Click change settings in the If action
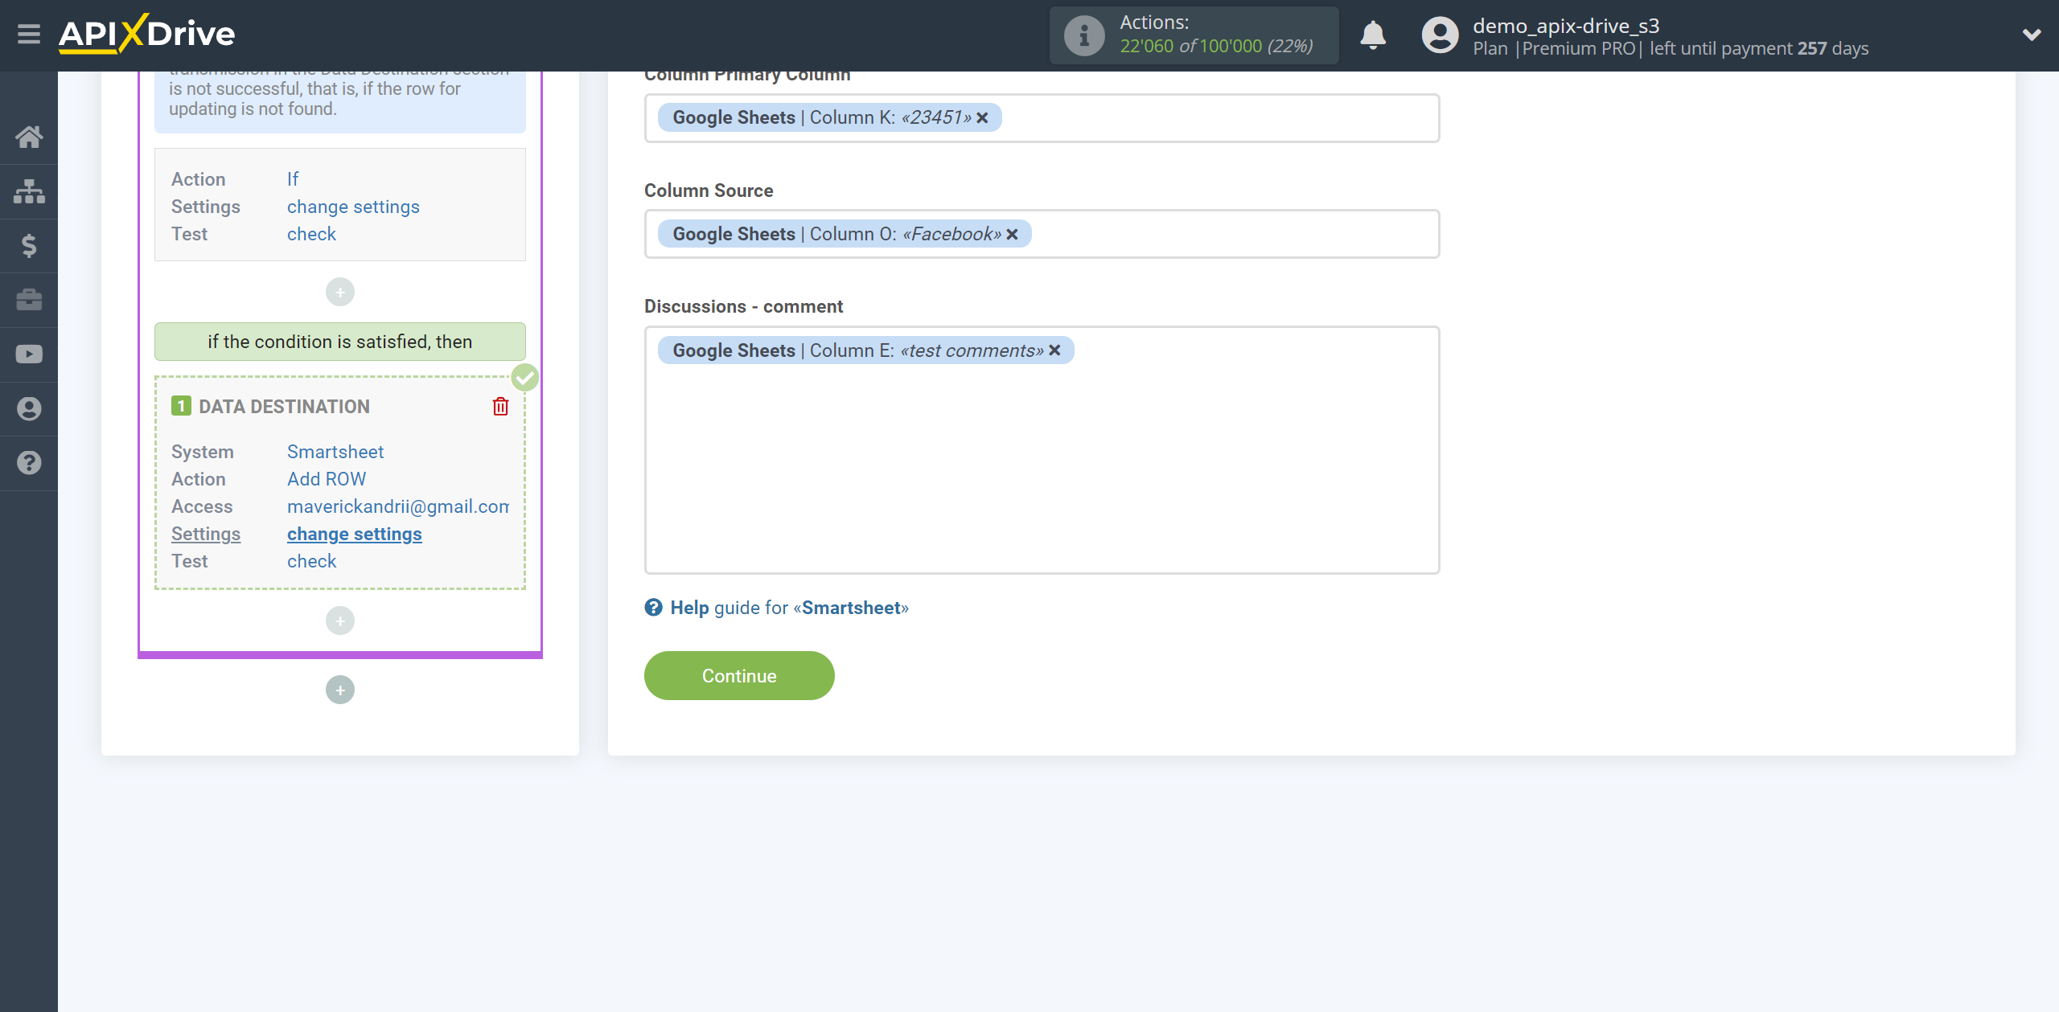The width and height of the screenshot is (2059, 1012). click(353, 207)
